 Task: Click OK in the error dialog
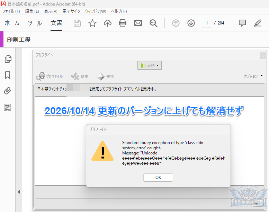click(158, 178)
